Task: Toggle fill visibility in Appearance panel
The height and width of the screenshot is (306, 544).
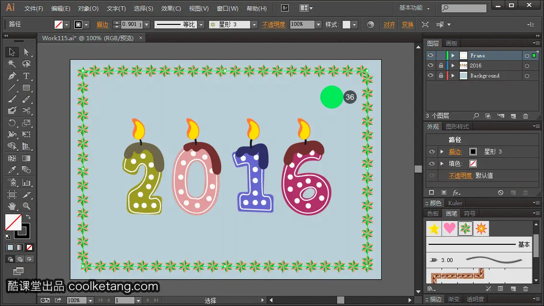Action: [432, 164]
